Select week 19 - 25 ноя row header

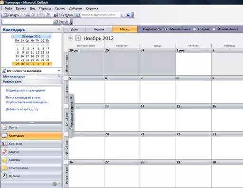66,148
